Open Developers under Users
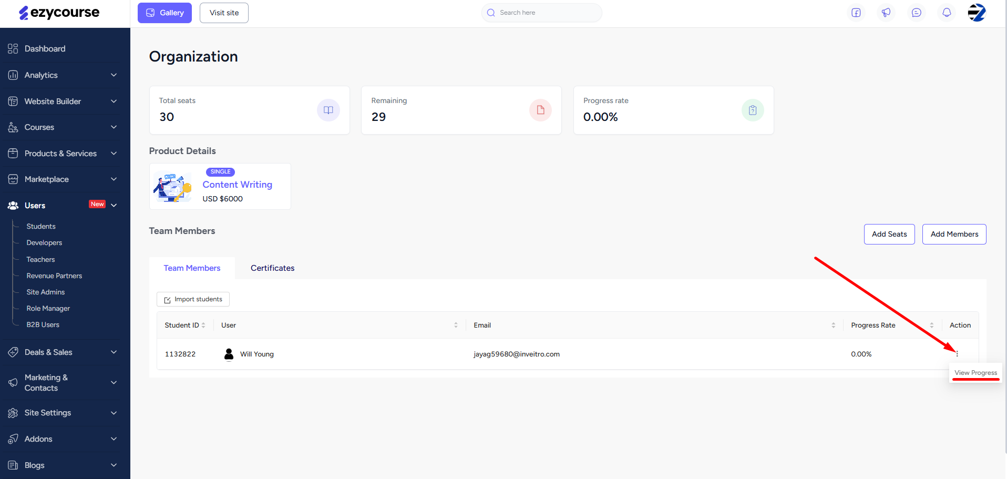 (x=44, y=242)
